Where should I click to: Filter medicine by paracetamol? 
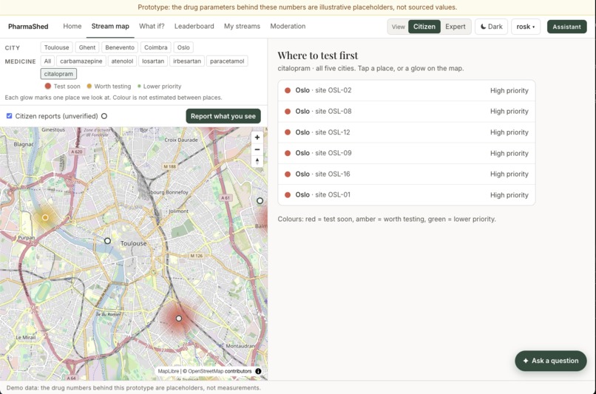[227, 61]
